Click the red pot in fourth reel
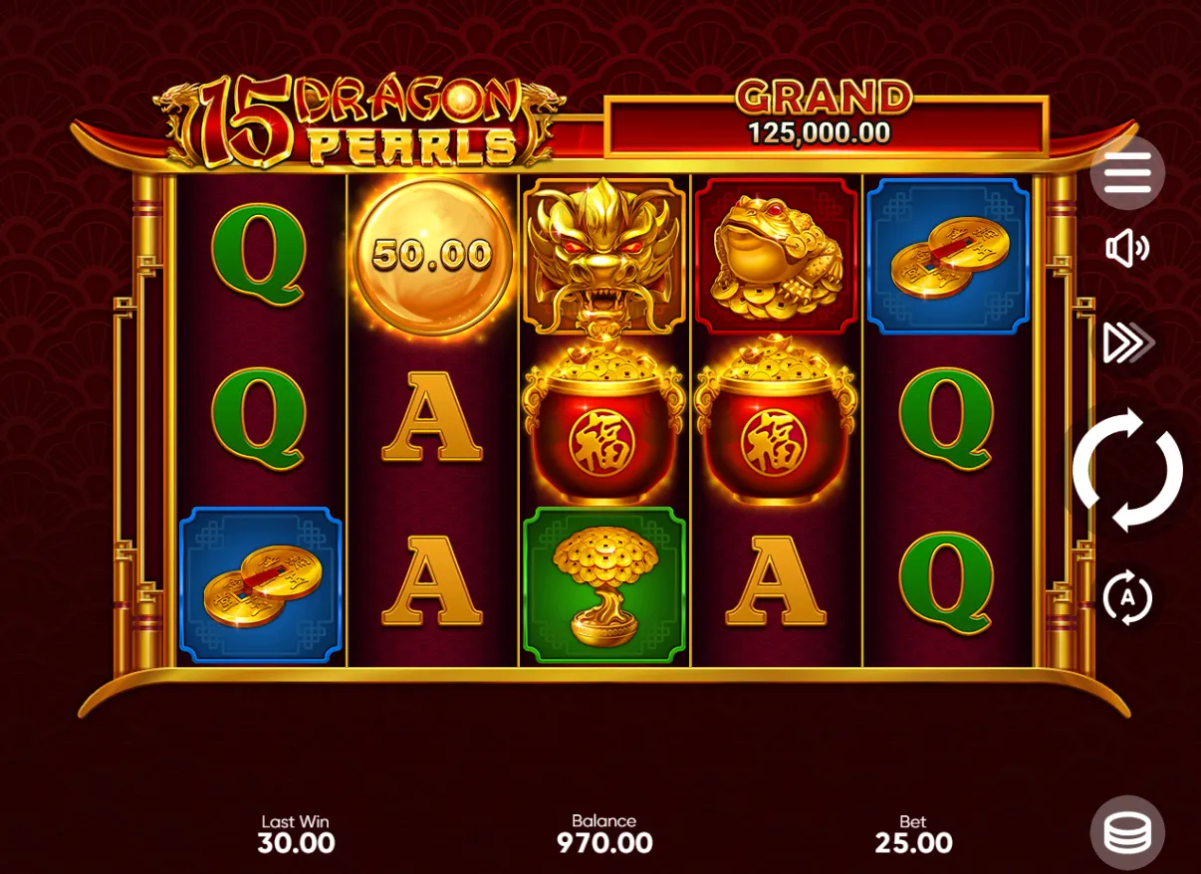Viewport: 1201px width, 874px height. point(776,422)
